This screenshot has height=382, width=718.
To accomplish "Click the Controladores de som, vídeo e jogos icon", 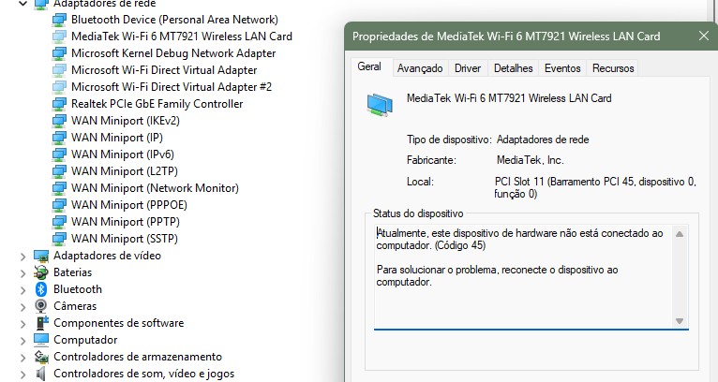I will [x=41, y=374].
